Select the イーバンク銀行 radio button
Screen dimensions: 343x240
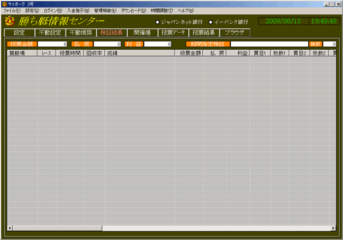pos(210,22)
